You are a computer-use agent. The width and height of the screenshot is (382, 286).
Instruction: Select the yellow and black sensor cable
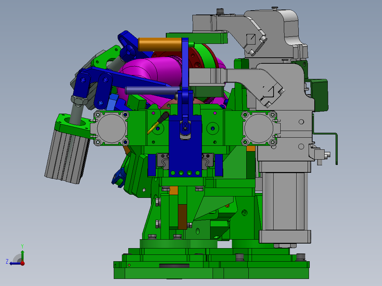158,123
